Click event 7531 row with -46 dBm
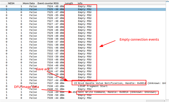 point(83,48)
